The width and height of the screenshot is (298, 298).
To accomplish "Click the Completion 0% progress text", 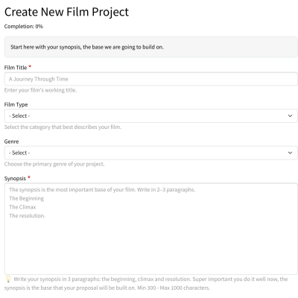I will point(24,26).
